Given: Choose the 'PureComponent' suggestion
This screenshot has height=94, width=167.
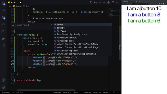Looking at the screenshot, I should pos(83,41).
